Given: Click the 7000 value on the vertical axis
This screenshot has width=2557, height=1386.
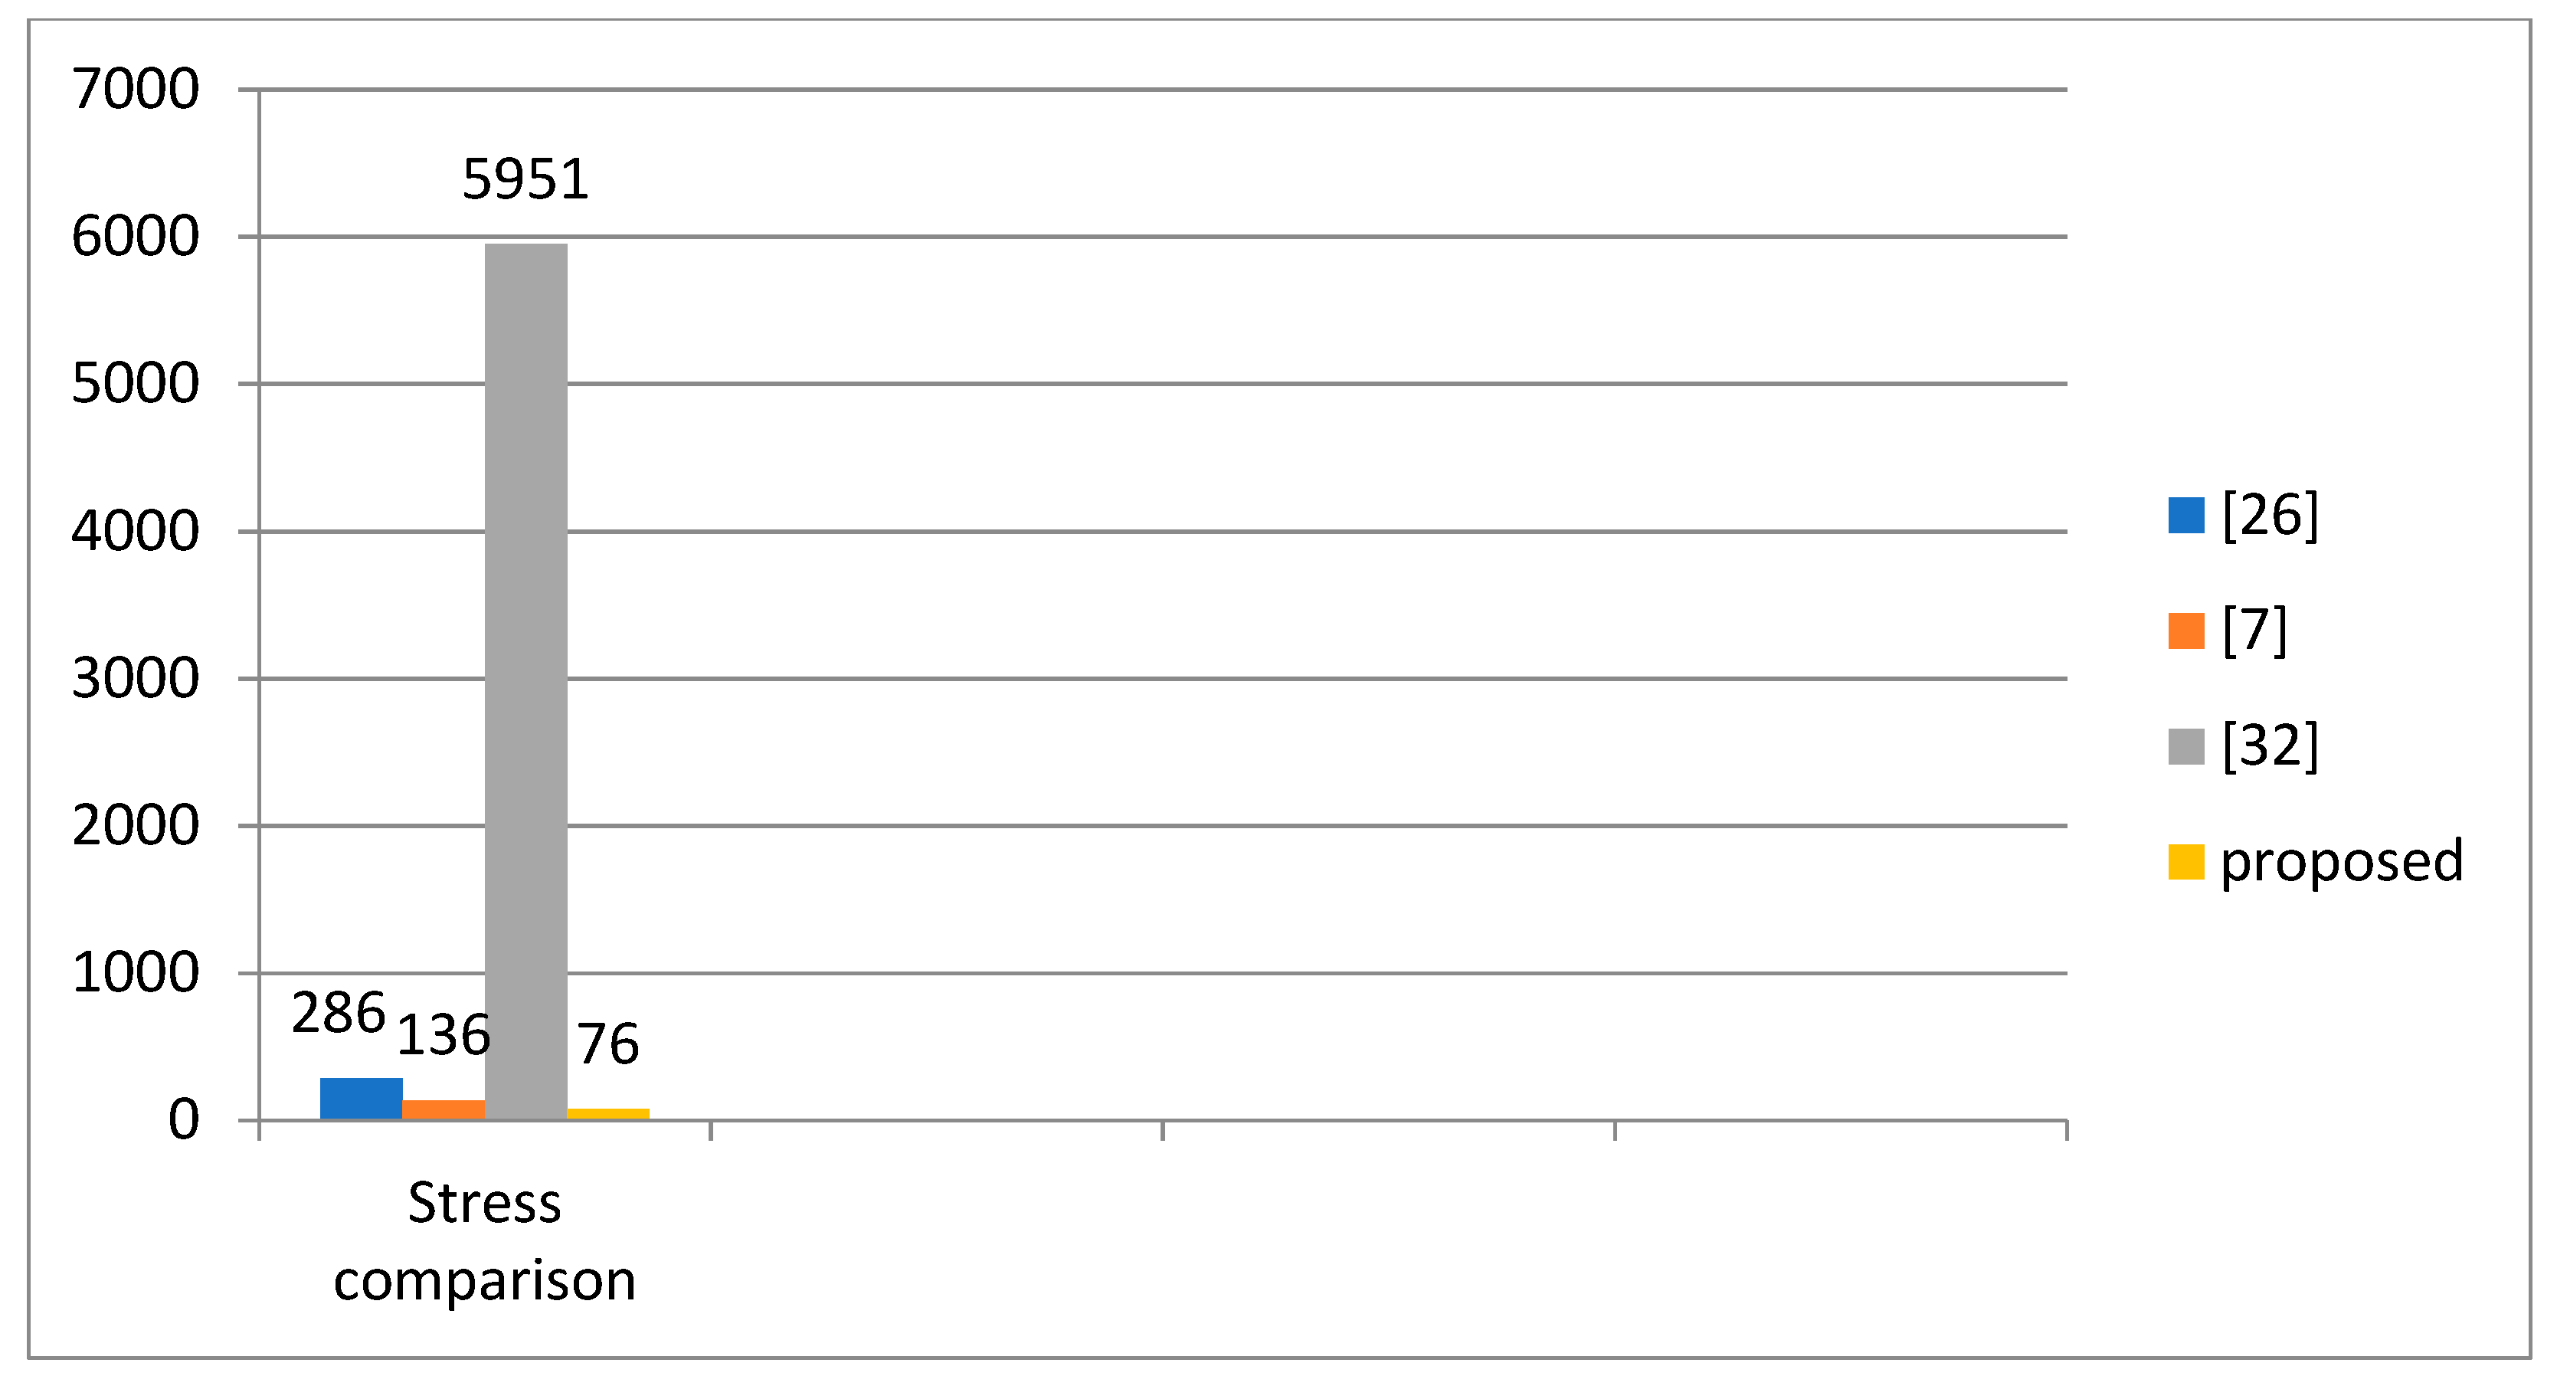Looking at the screenshot, I should [x=136, y=90].
